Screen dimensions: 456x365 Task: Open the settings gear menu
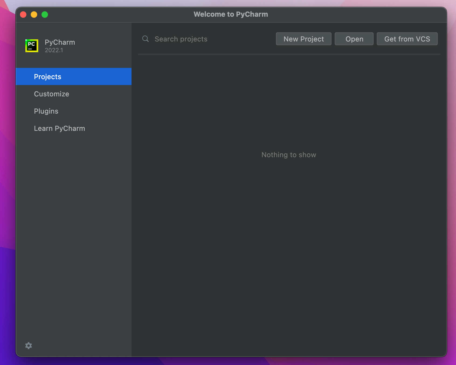pos(29,346)
